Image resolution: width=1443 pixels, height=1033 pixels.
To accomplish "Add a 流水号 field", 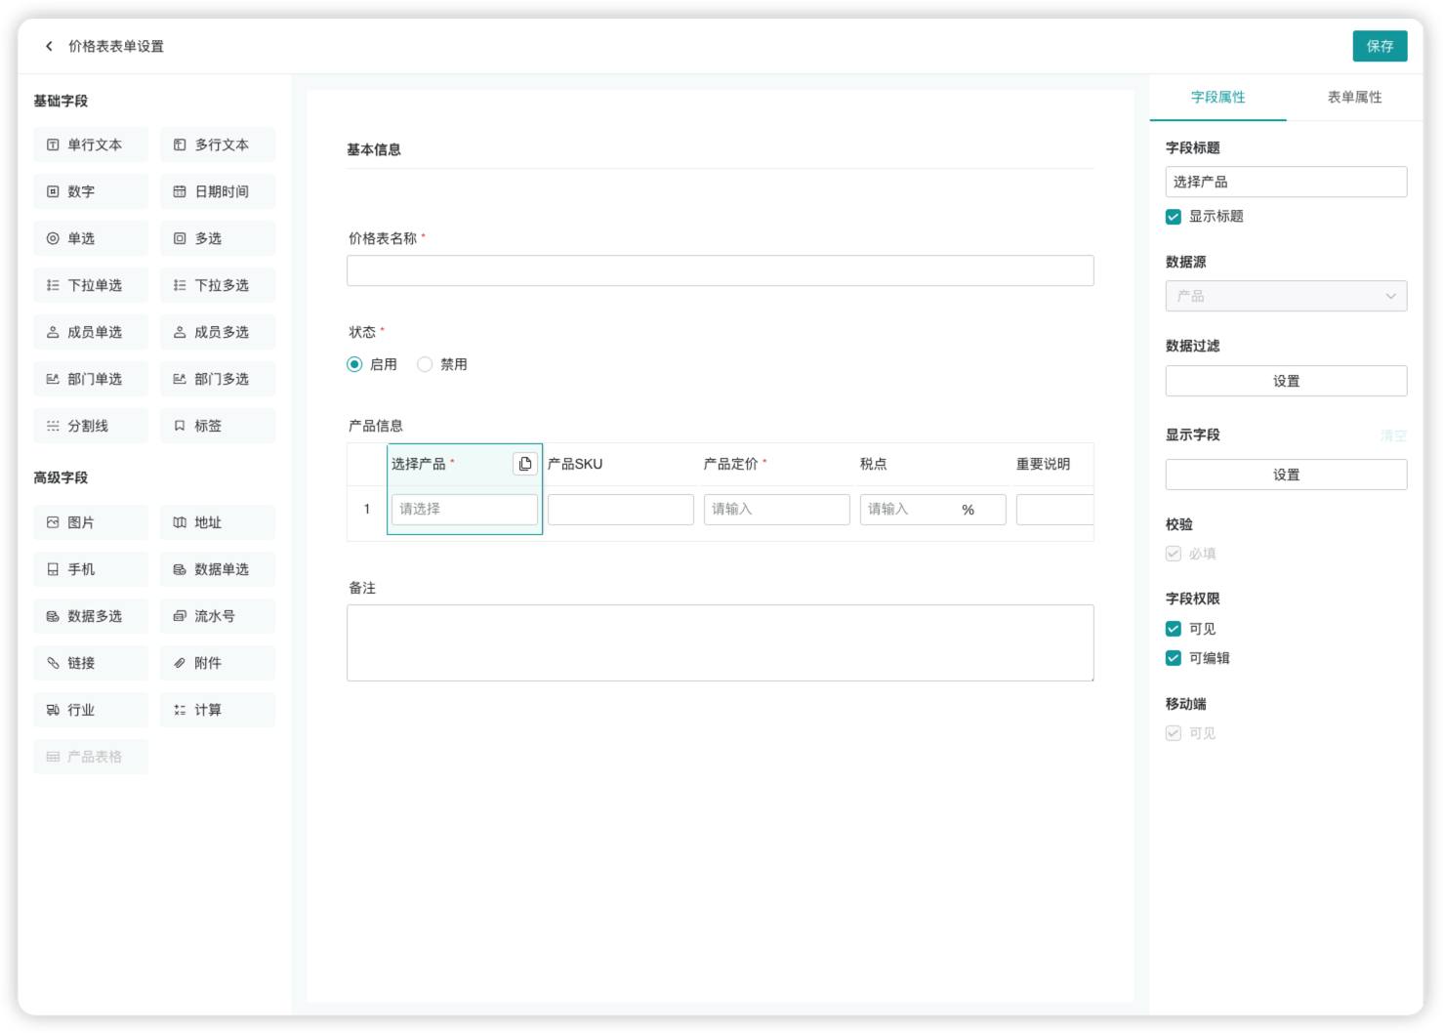I will click(218, 616).
